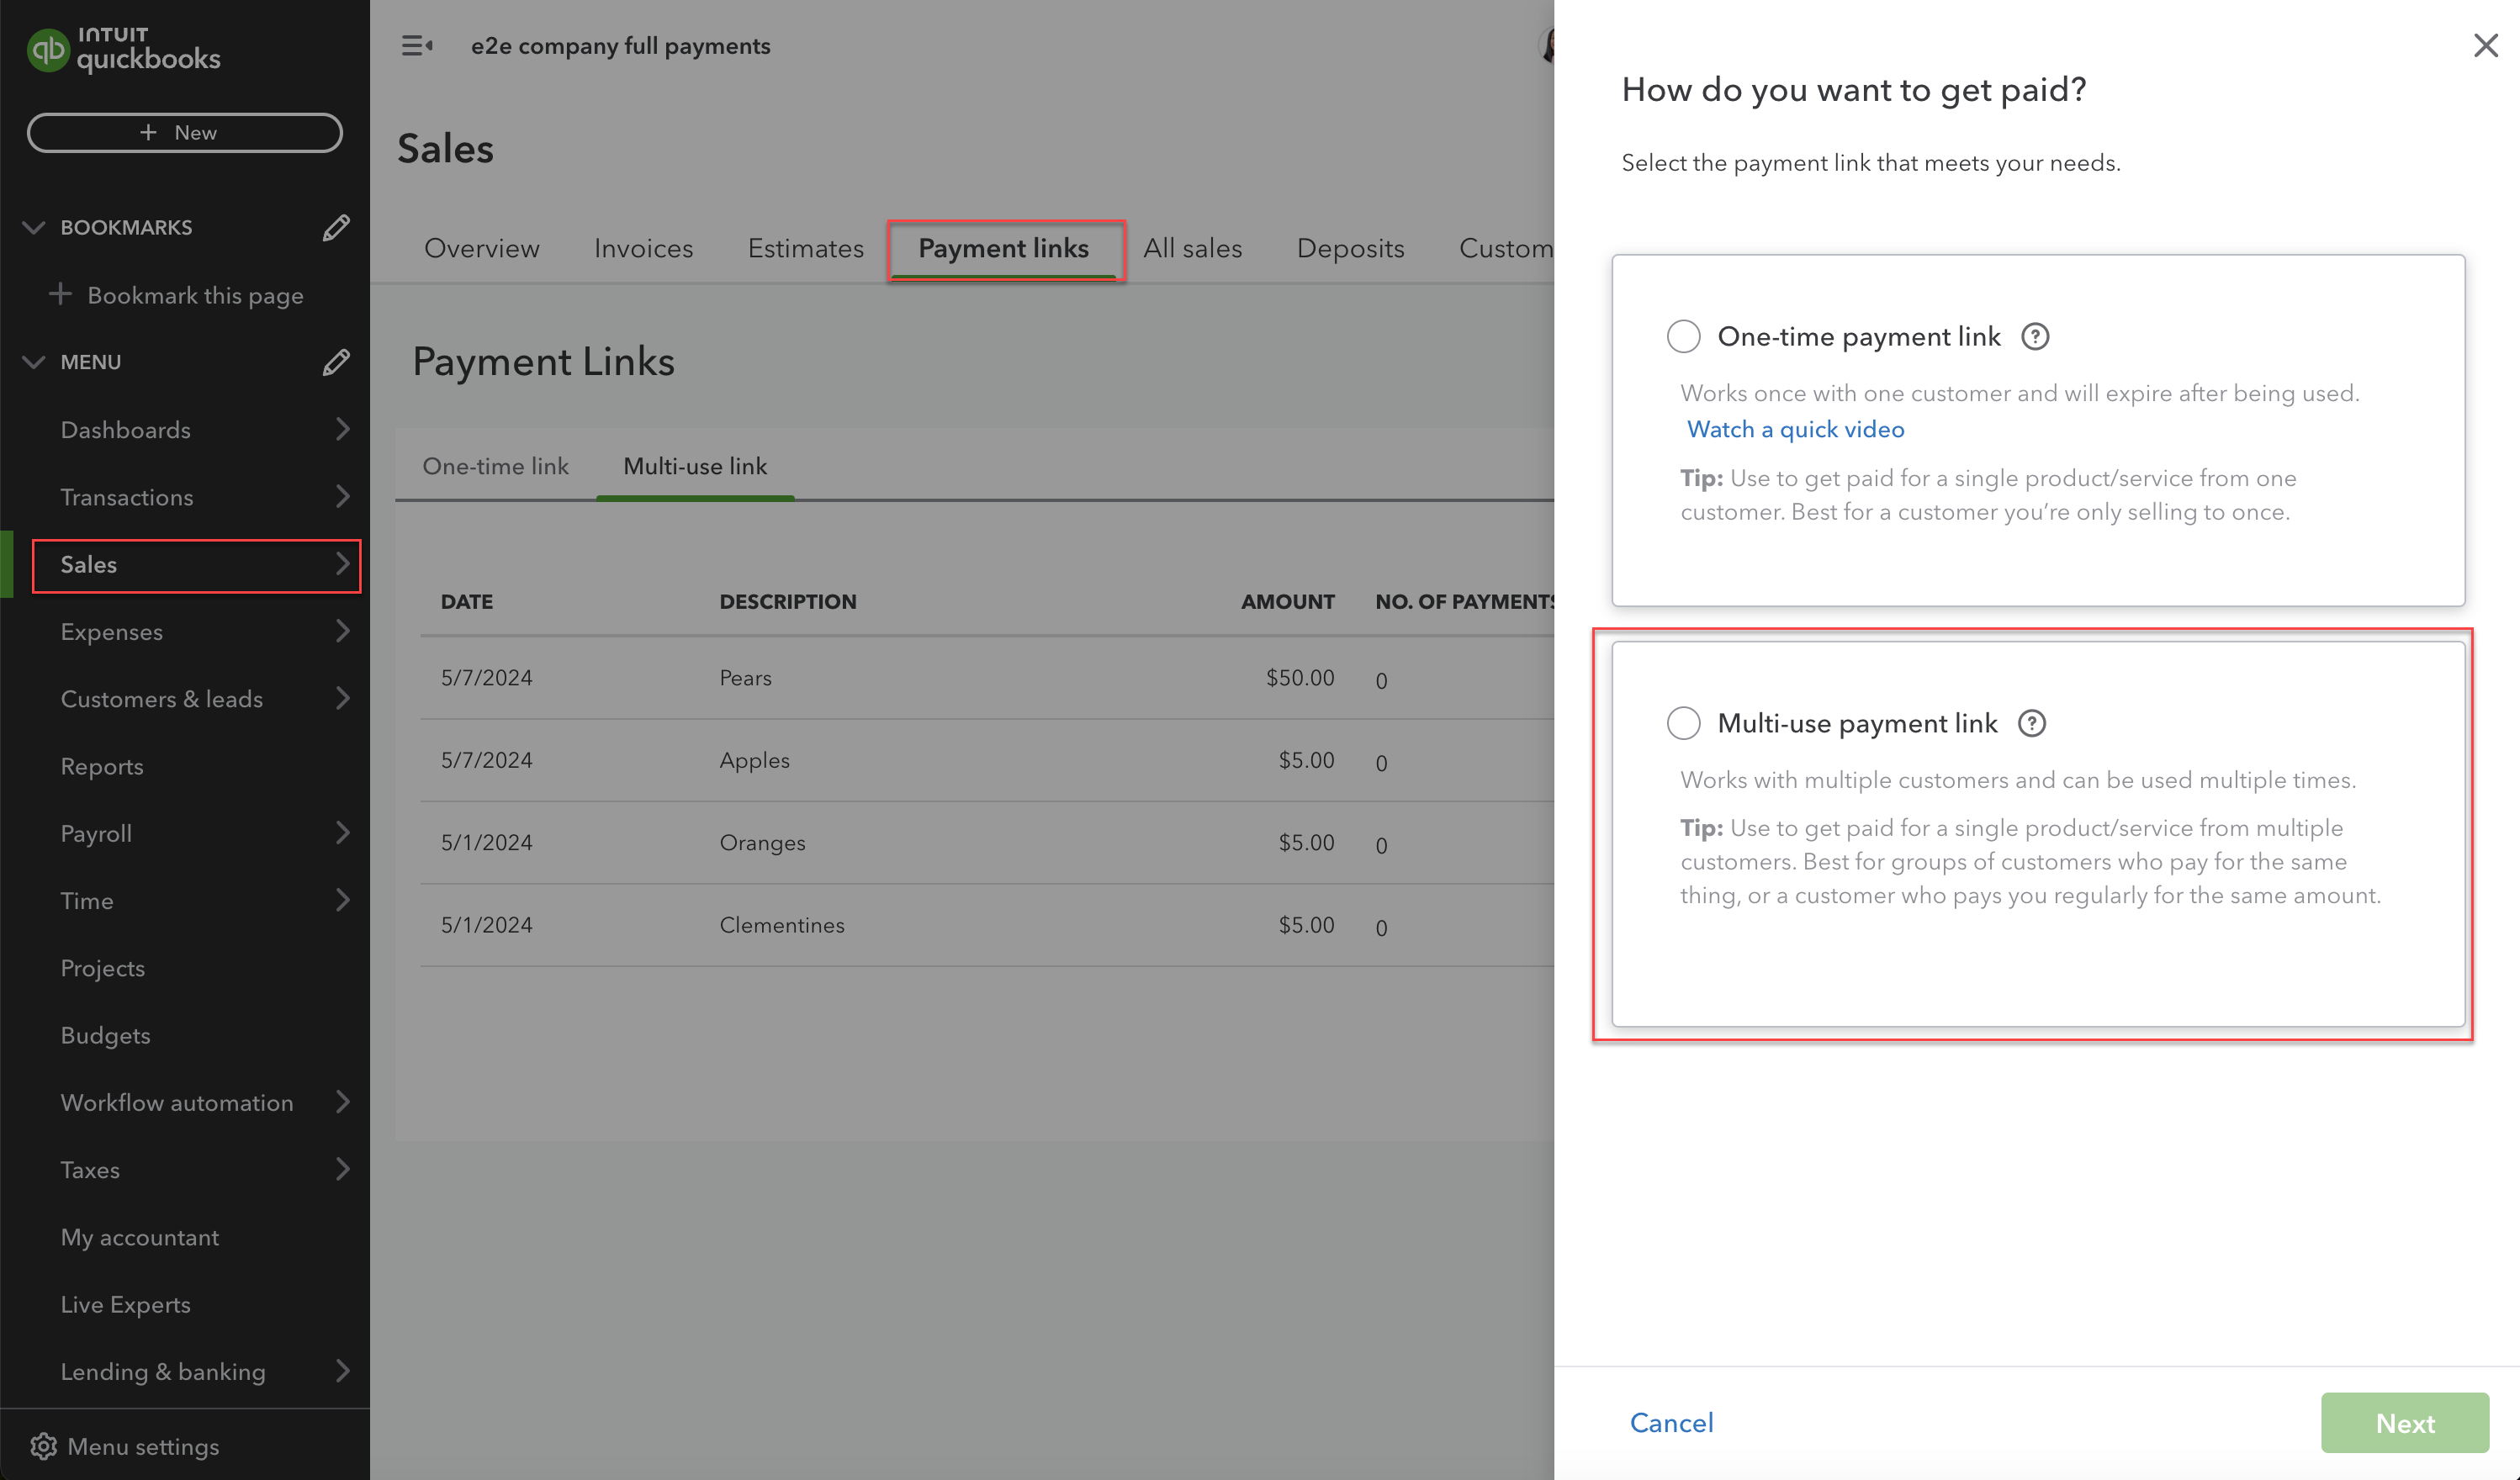Click the DATE column header
Image resolution: width=2520 pixels, height=1480 pixels.
pyautogui.click(x=466, y=601)
